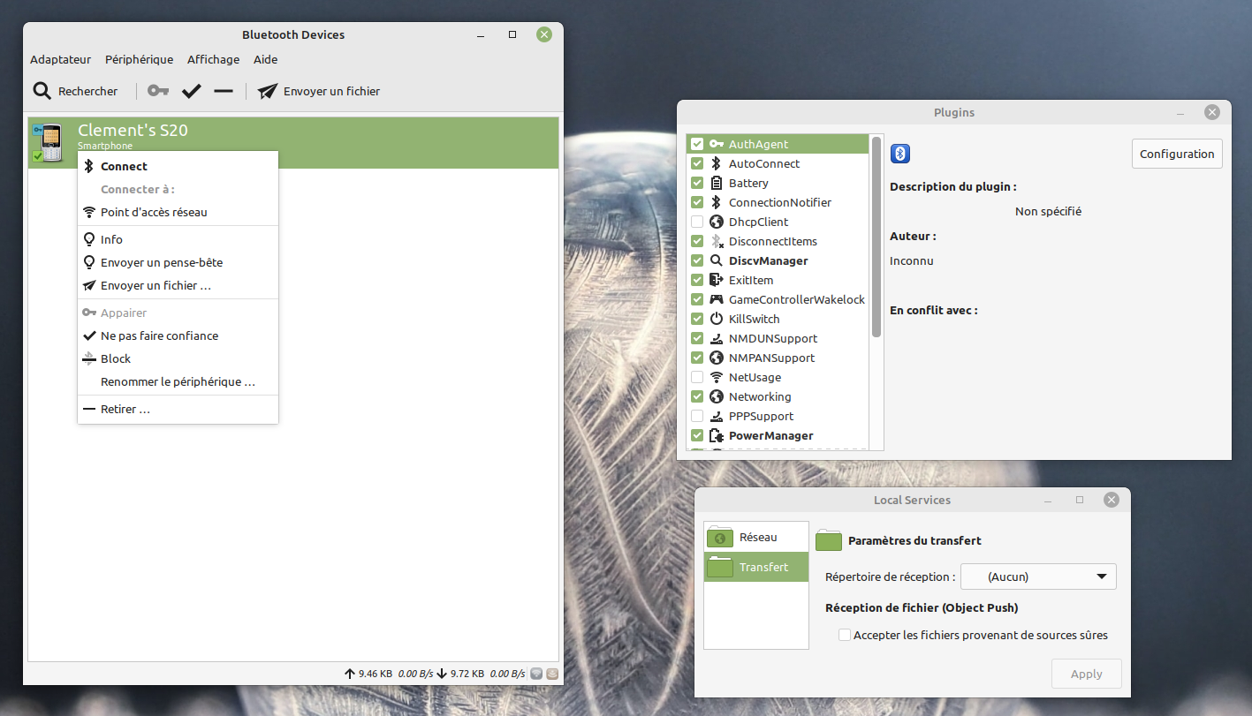Viewport: 1252px width, 716px height.
Task: Check 'Accepter les fichiers provenant de sources sûres'
Action: 844,635
